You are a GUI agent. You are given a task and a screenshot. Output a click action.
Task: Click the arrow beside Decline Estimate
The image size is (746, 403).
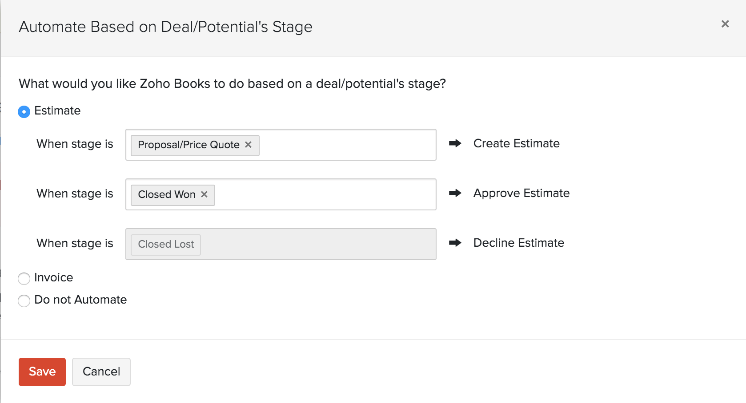(455, 243)
